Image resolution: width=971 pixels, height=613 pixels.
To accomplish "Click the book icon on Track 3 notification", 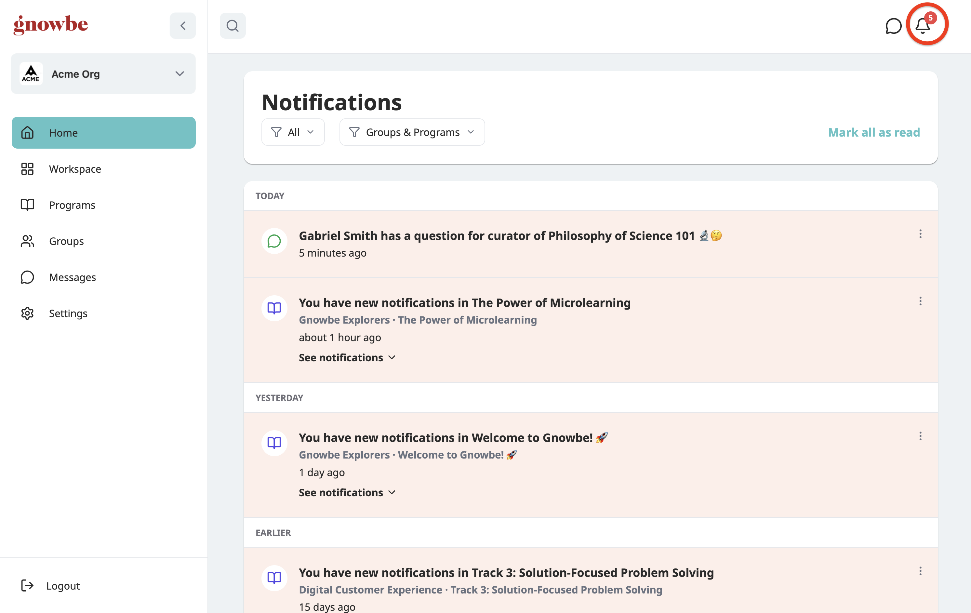I will pyautogui.click(x=274, y=578).
